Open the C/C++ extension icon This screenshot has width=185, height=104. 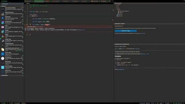click(3, 27)
